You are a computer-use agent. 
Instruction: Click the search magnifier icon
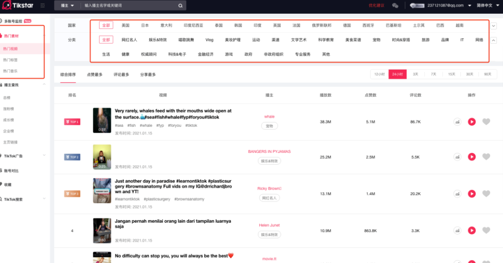[x=180, y=5]
